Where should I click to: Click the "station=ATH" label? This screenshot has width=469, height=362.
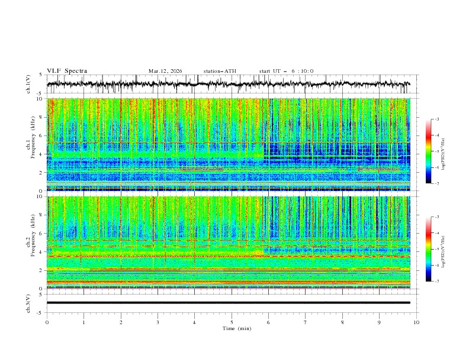click(220, 71)
